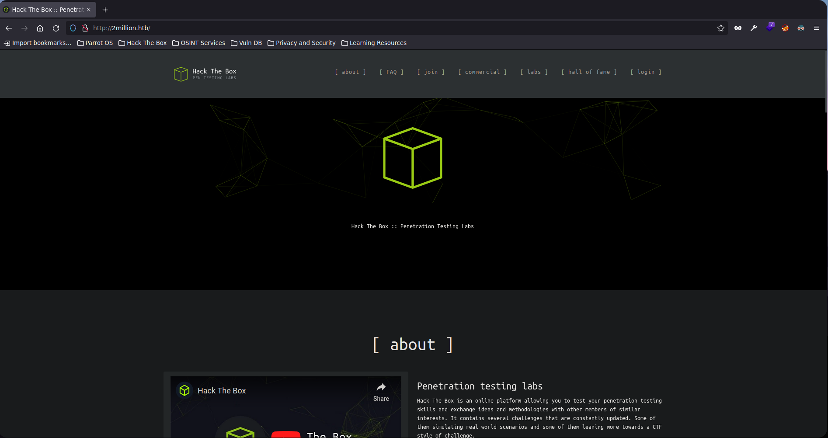Viewport: 828px width, 438px height.
Task: Click the Share button on the video
Action: (381, 392)
